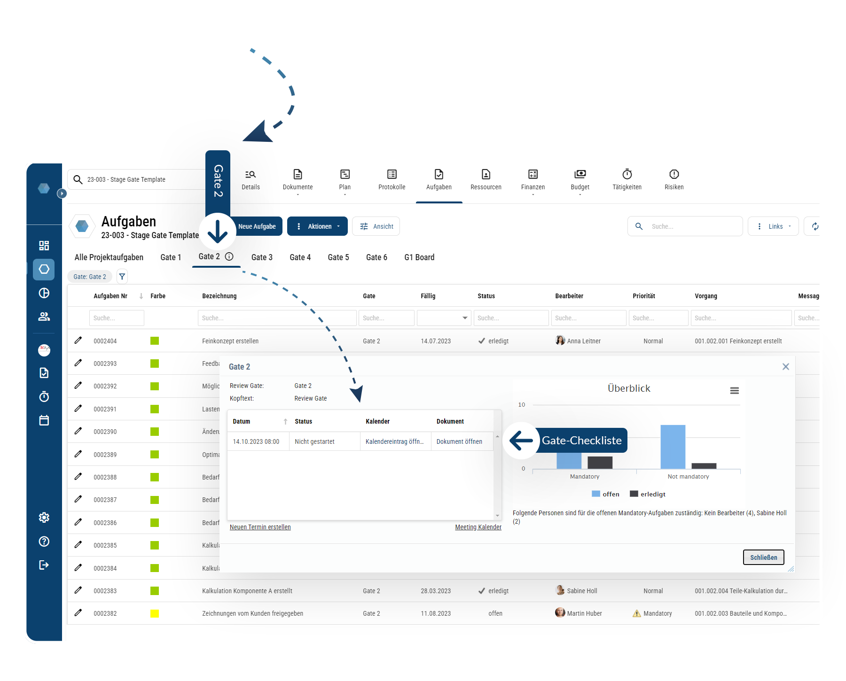Click the refresh icon button

pyautogui.click(x=815, y=226)
